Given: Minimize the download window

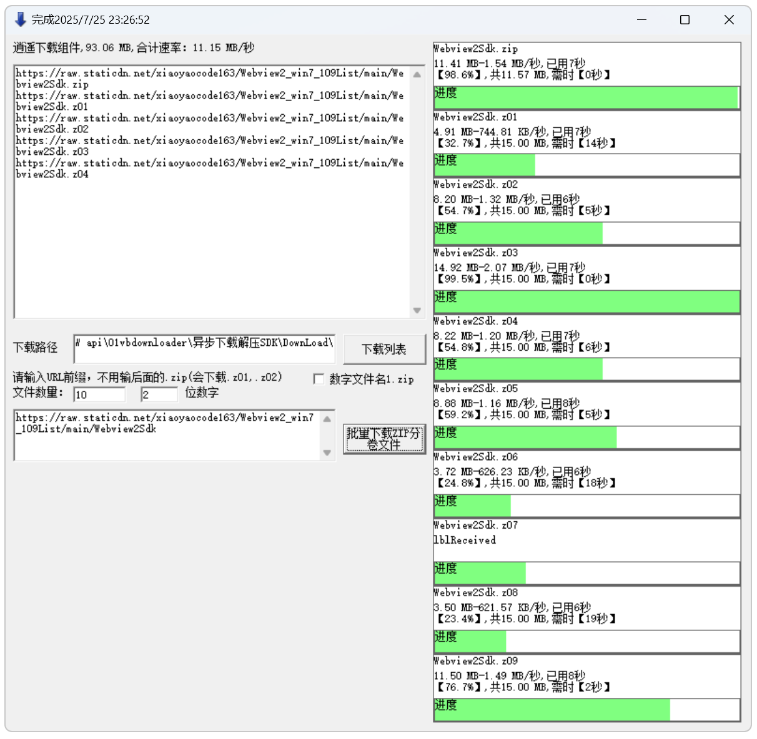Looking at the screenshot, I should (x=641, y=20).
